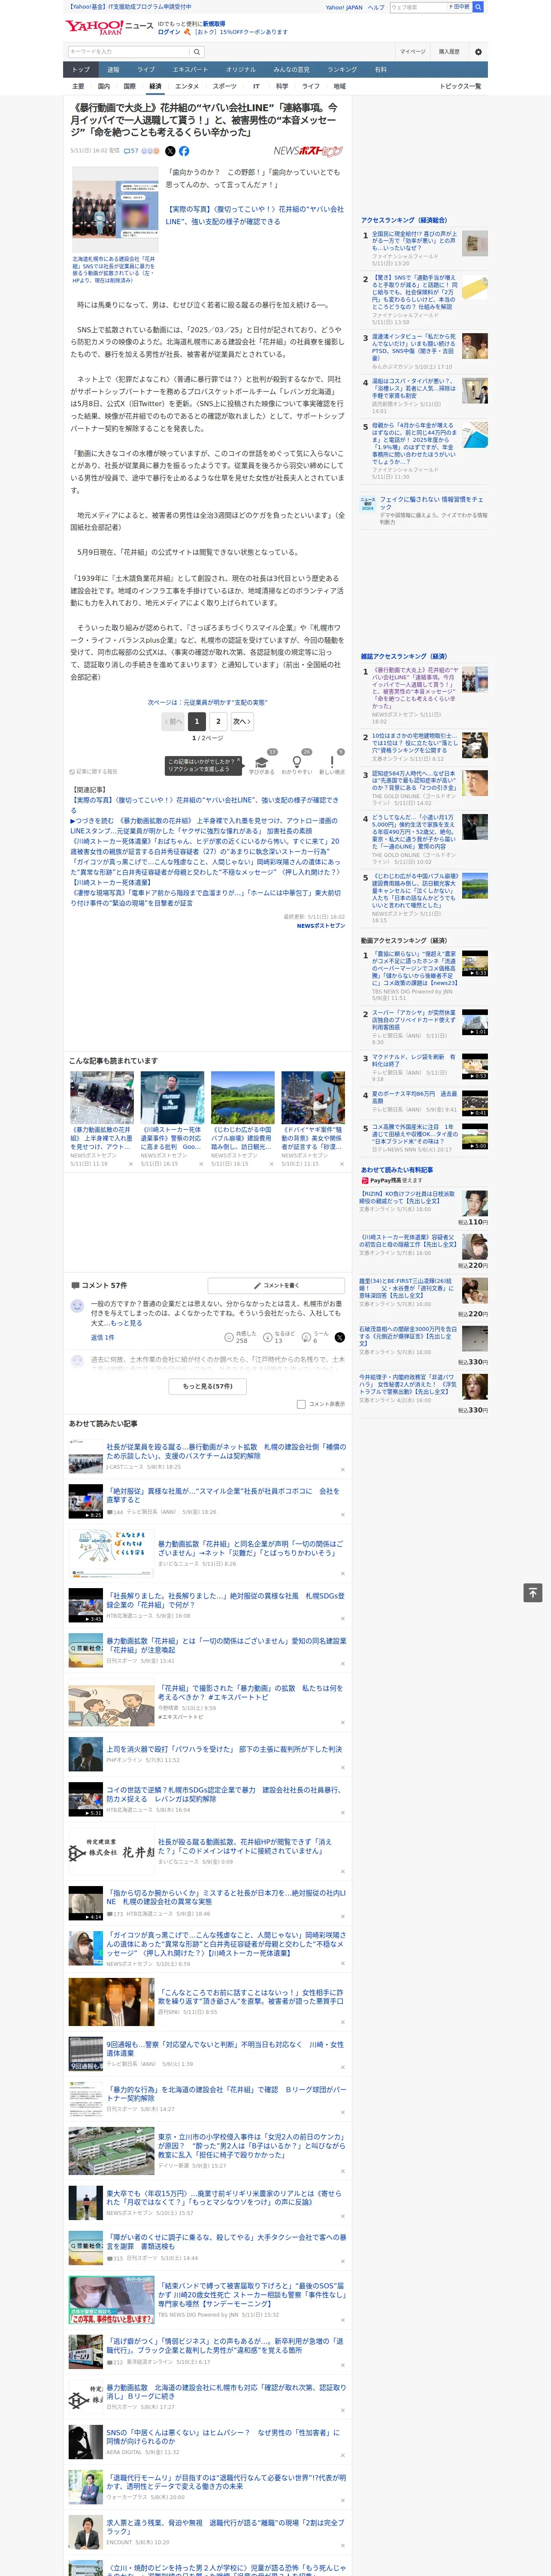Click うーん reaction on first comment
The image size is (551, 2576).
(316, 1337)
